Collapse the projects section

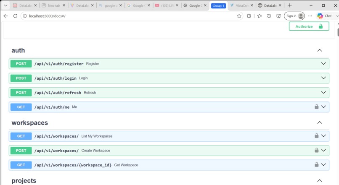tap(320, 181)
